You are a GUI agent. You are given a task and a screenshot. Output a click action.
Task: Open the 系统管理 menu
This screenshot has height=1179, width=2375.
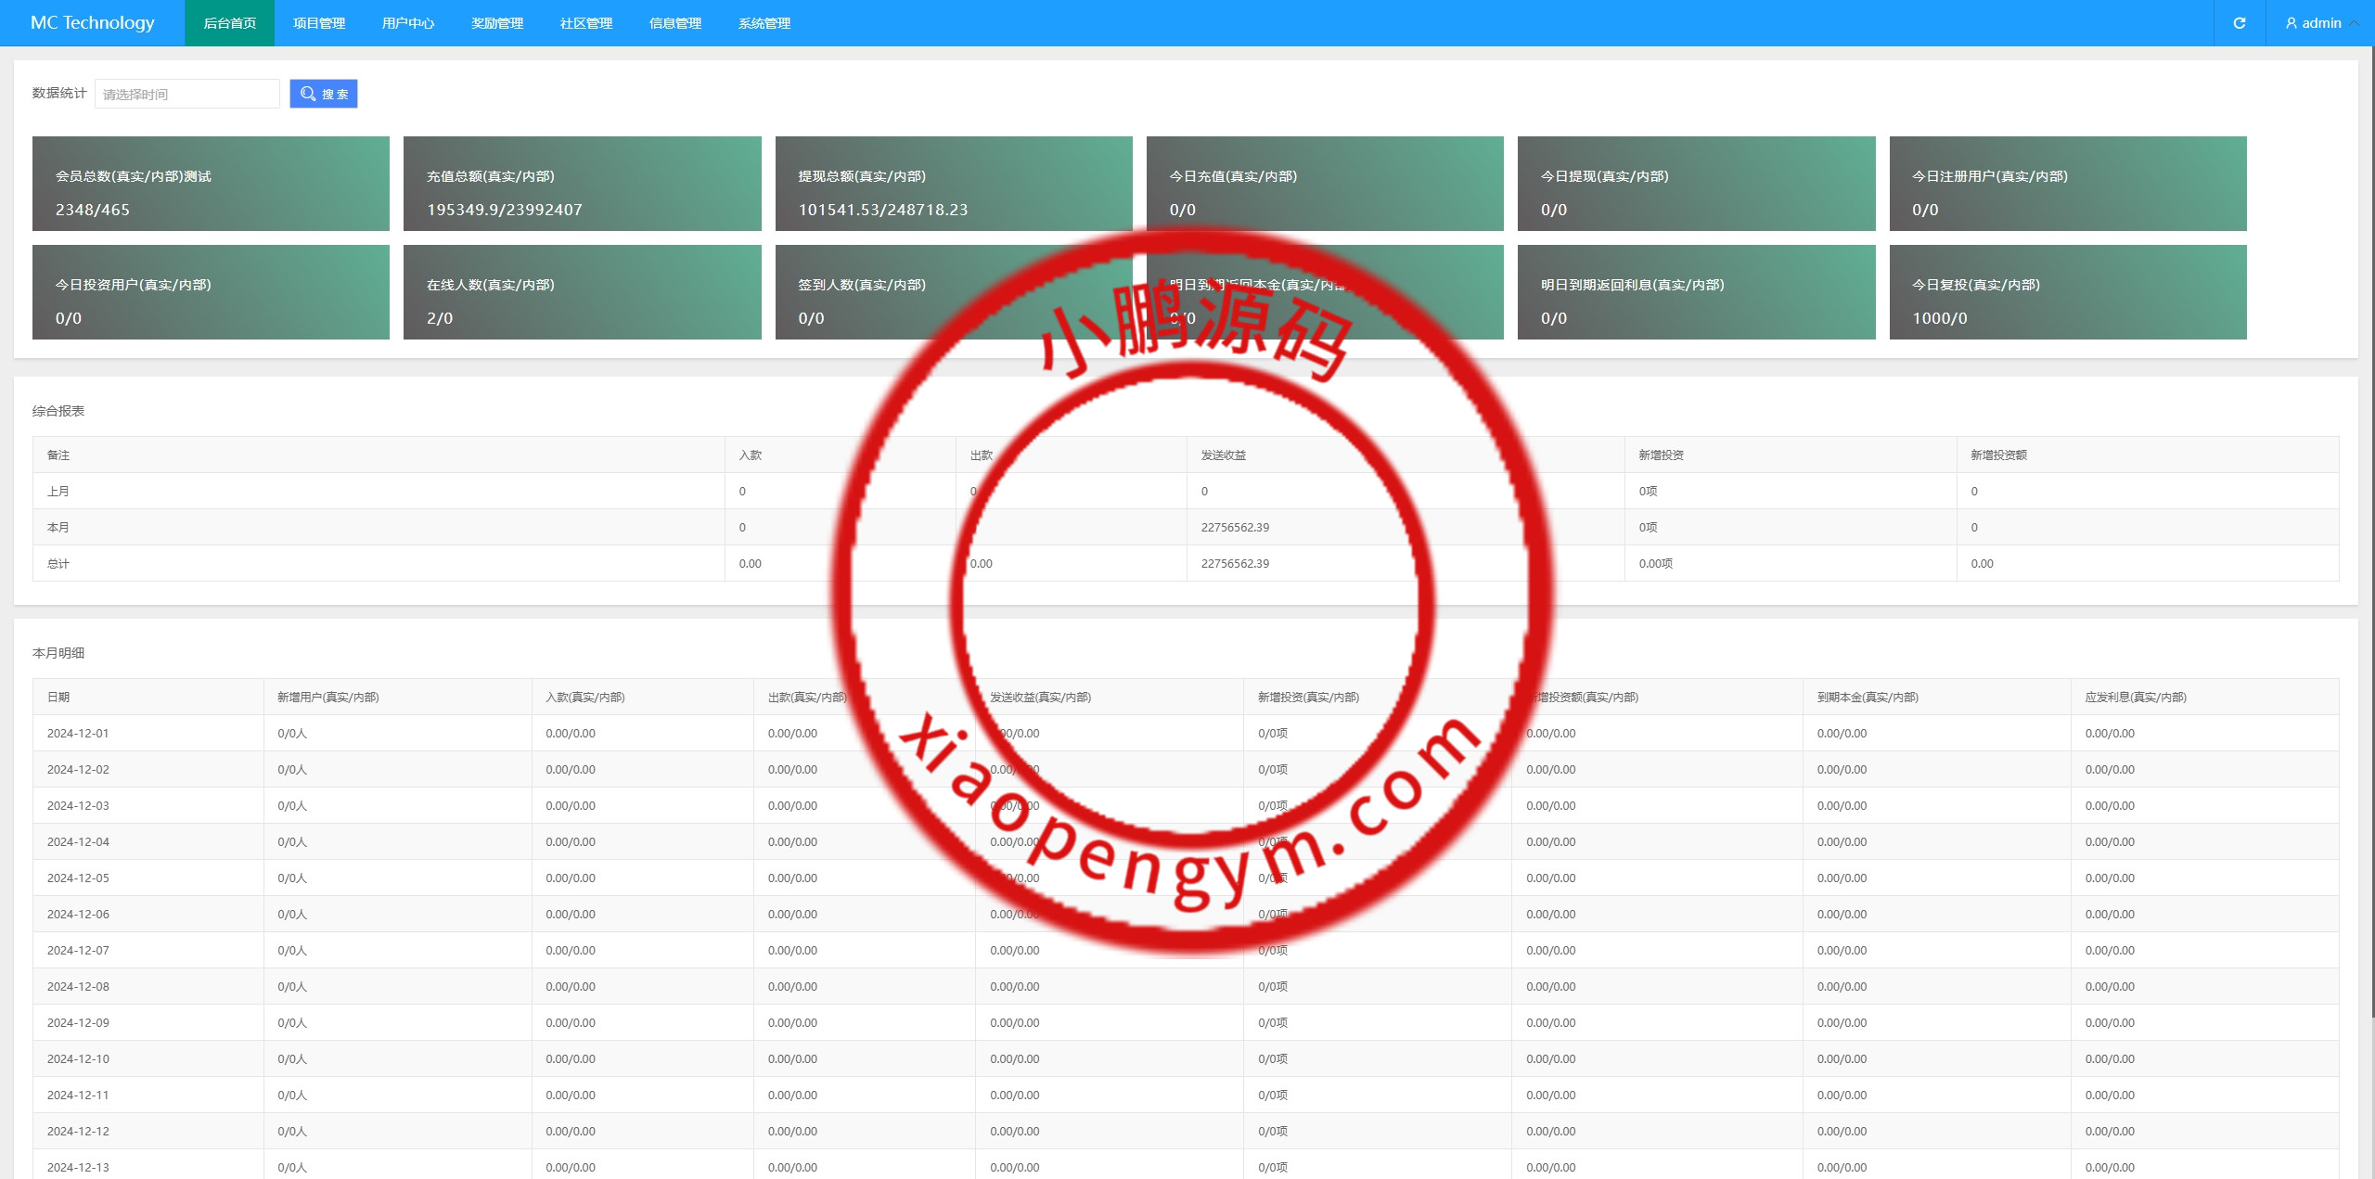(764, 23)
